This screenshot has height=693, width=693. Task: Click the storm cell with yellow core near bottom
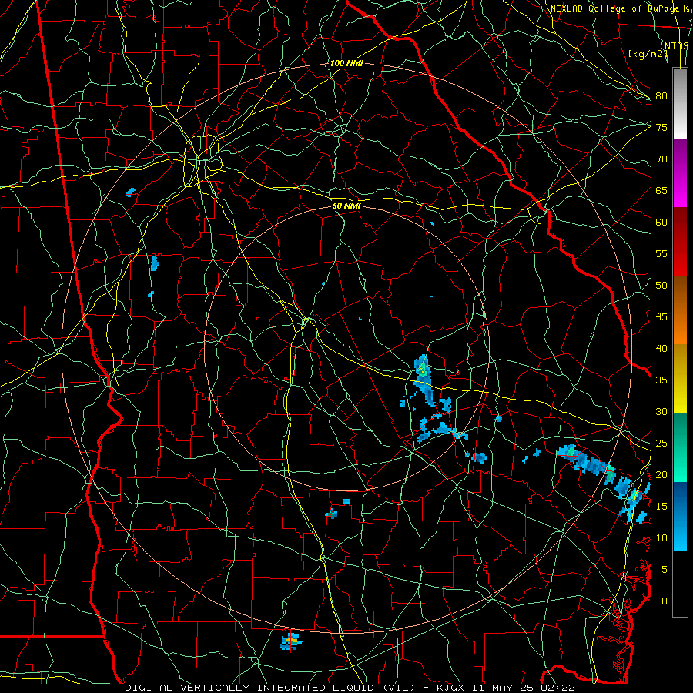[291, 641]
